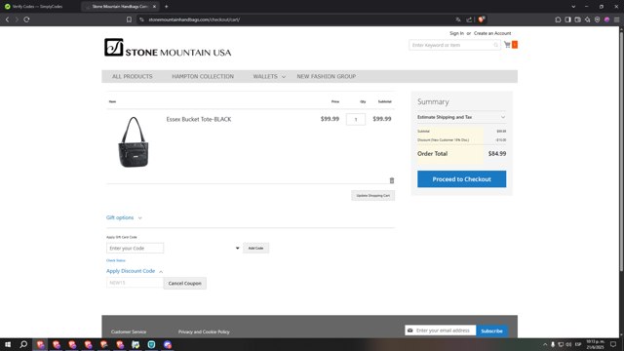
Task: Click the microphone icon in system tray
Action: tap(553, 344)
